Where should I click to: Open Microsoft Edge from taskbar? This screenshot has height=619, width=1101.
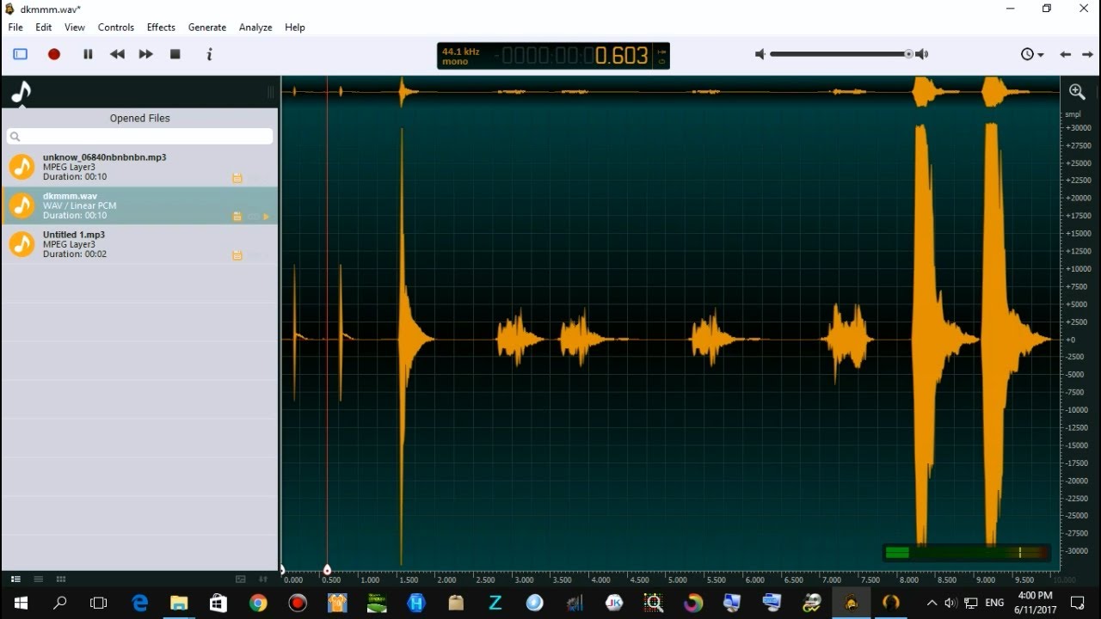(x=139, y=604)
